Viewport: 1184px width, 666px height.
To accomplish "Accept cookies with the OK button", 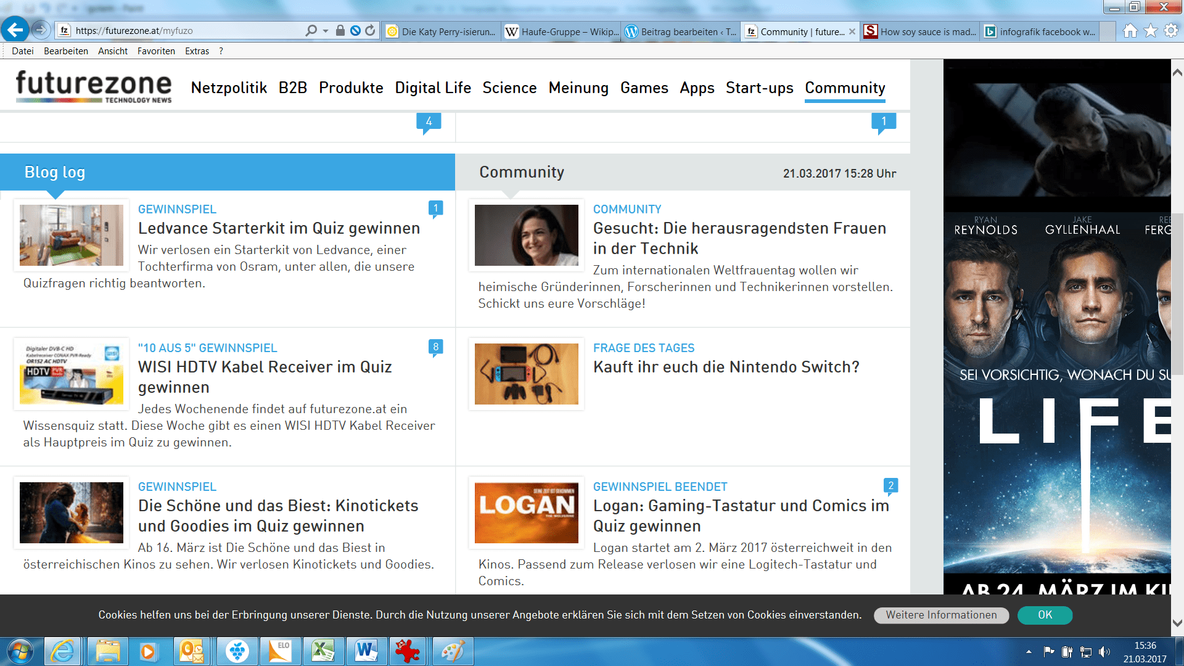I will [x=1045, y=615].
